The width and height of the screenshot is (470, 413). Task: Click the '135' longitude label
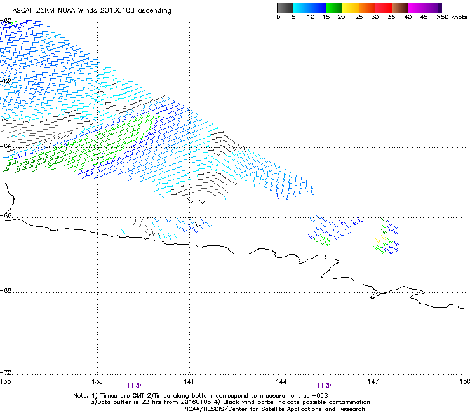point(5,381)
